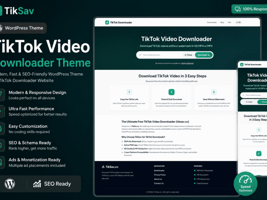
Task: Click the Paste button
Action: coord(188,55)
